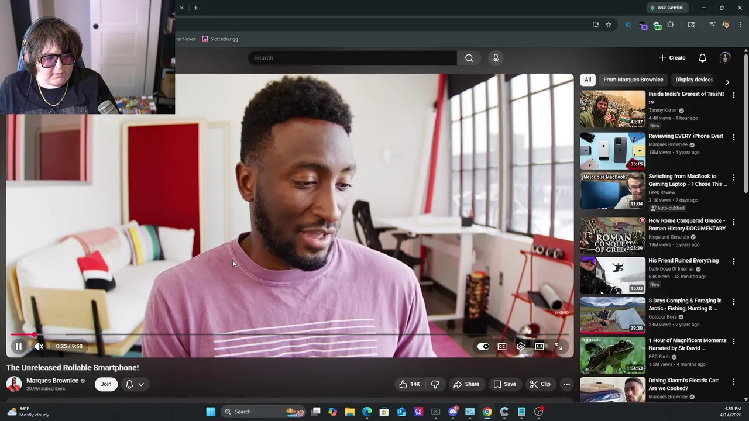Mute the video volume
The width and height of the screenshot is (749, 421).
[39, 346]
